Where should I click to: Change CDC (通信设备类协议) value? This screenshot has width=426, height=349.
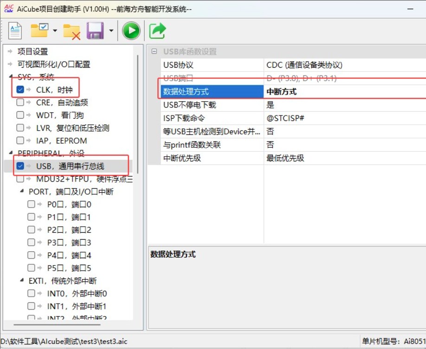pos(345,65)
